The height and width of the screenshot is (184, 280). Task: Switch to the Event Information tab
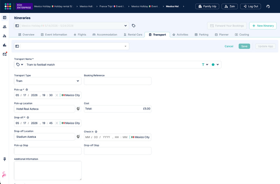54,34
